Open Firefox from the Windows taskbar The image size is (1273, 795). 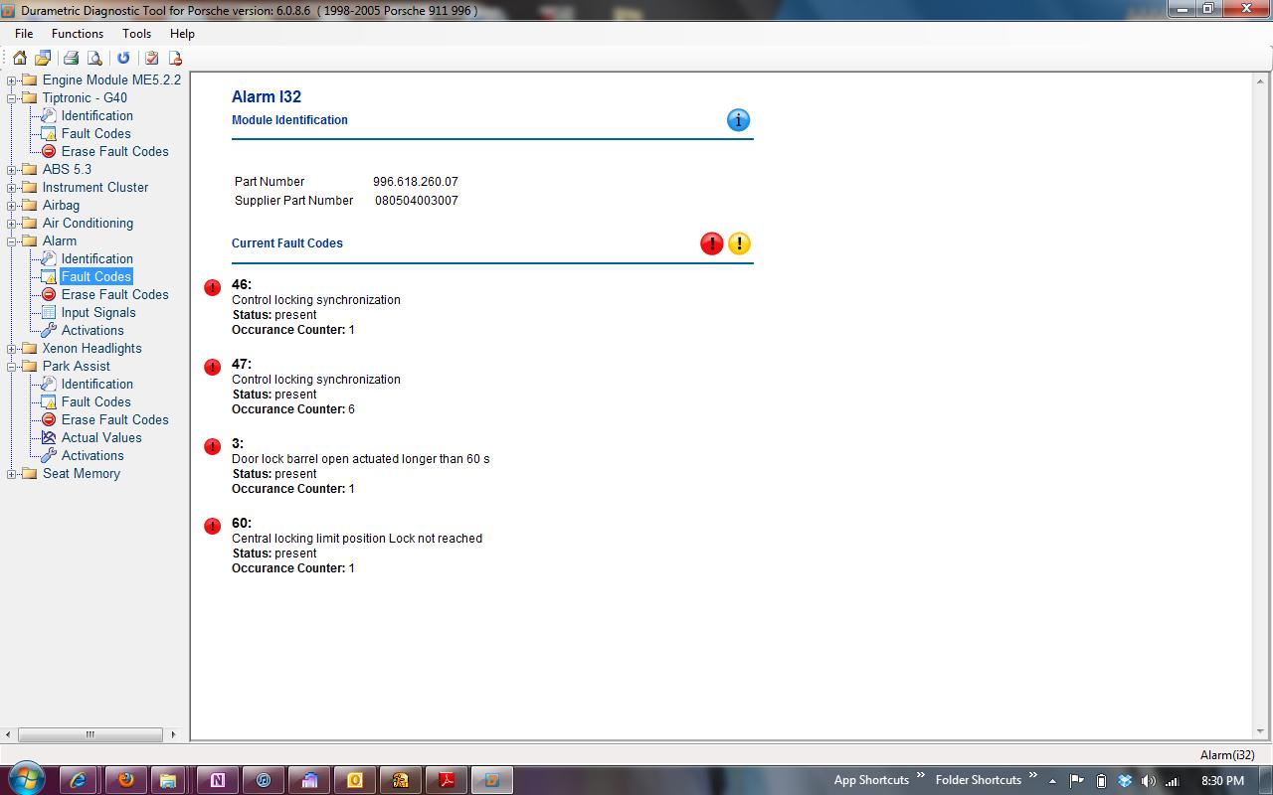[x=125, y=780]
